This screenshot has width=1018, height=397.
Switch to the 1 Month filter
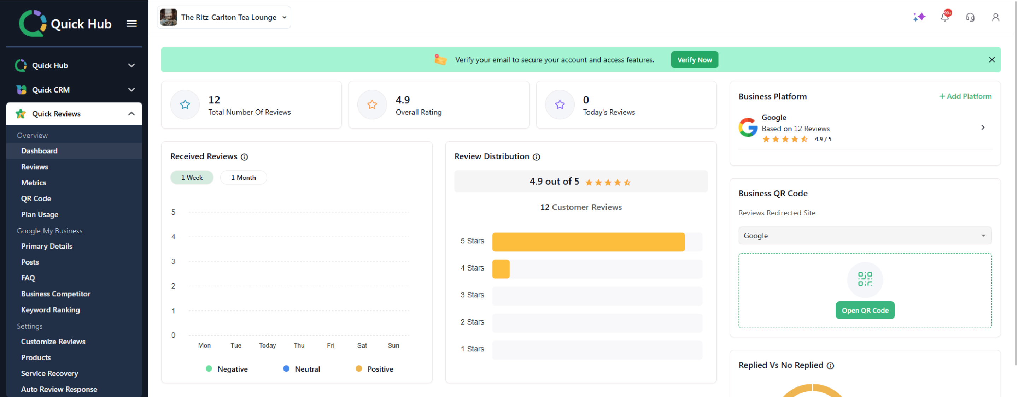[x=243, y=177]
